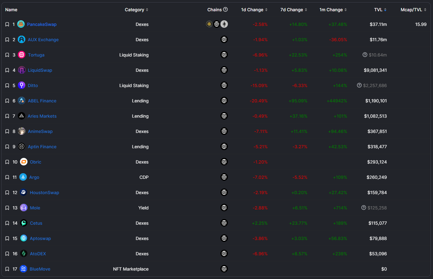
Task: Click the Yield category in Mole row
Action: tap(144, 208)
